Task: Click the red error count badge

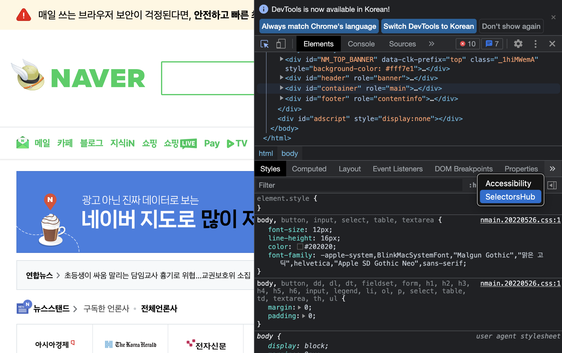Action: tap(468, 44)
